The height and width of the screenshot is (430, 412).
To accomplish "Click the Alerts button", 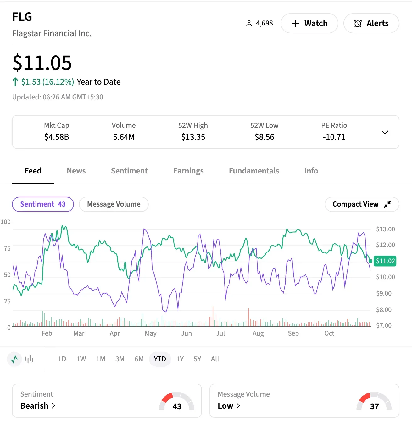I will point(371,23).
